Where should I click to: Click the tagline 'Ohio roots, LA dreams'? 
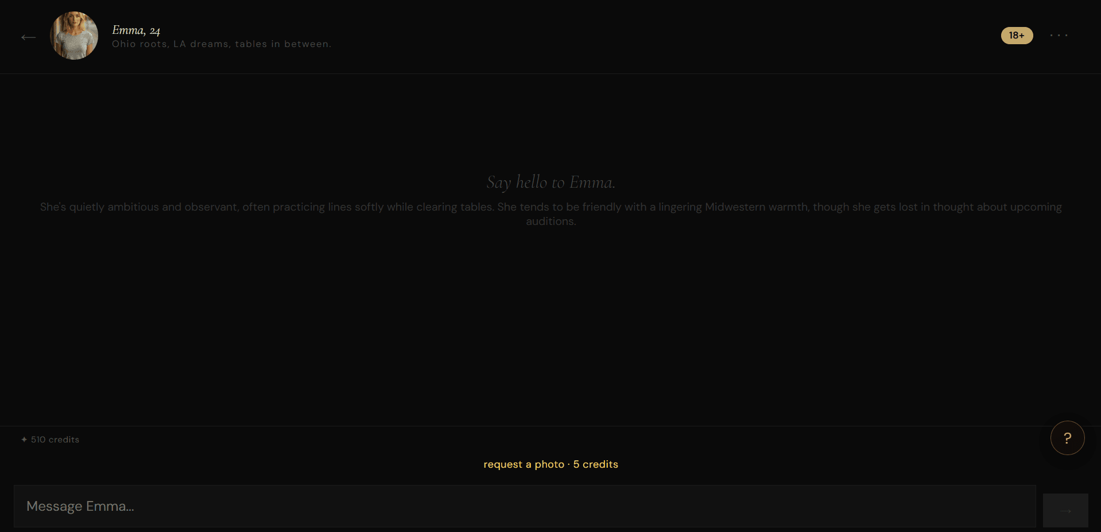[222, 44]
